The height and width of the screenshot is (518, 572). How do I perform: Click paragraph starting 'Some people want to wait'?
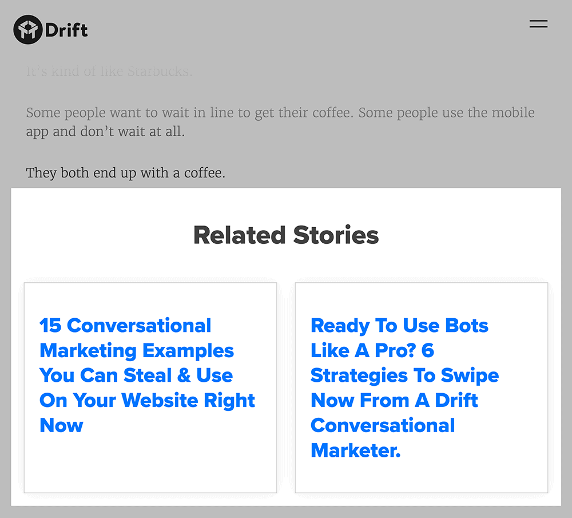(280, 122)
